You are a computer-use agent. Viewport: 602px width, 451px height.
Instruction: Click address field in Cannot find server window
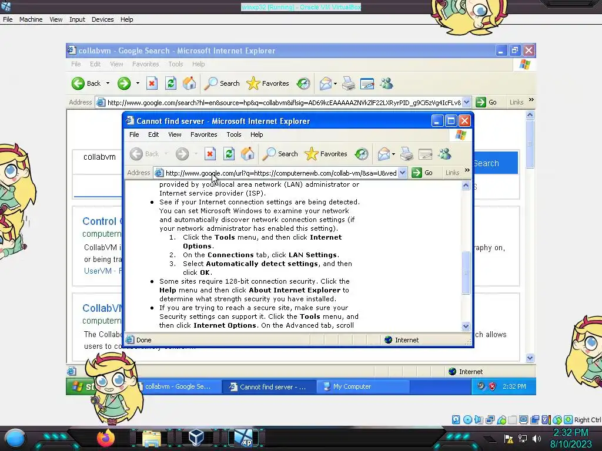(x=281, y=173)
